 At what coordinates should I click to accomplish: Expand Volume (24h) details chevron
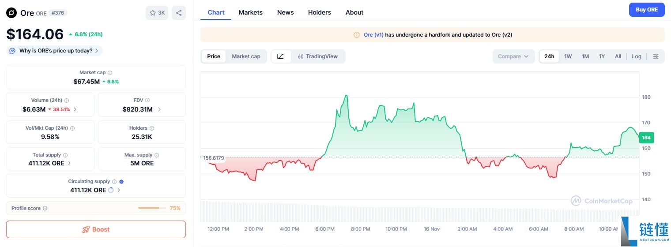pyautogui.click(x=75, y=109)
